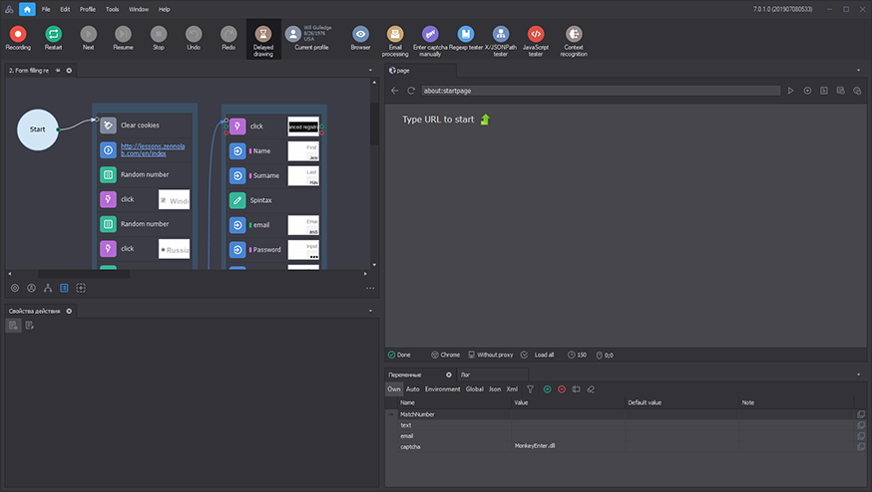Click the blue Home icon
872x492 pixels.
27,9
